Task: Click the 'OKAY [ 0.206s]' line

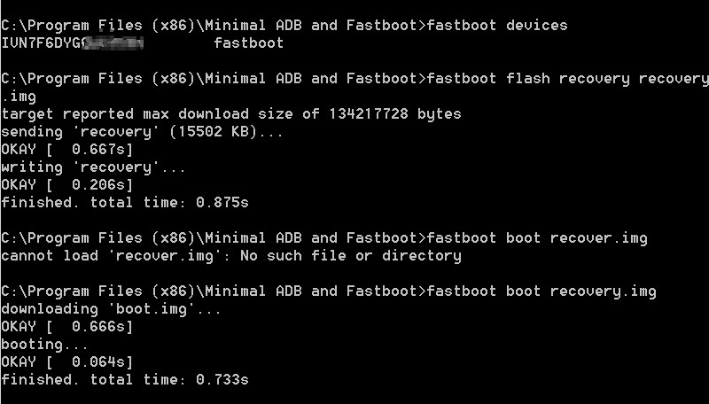Action: (67, 184)
